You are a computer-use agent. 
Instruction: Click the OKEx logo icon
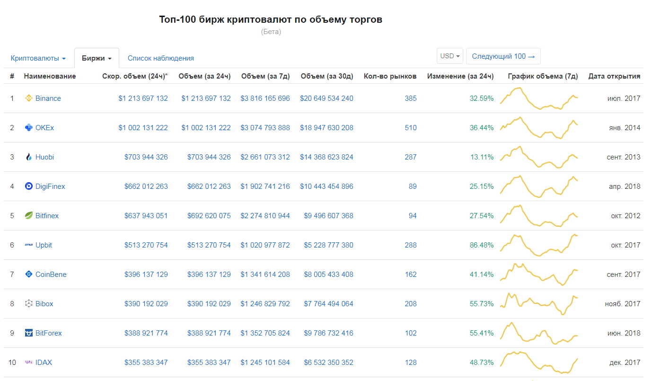coord(28,128)
